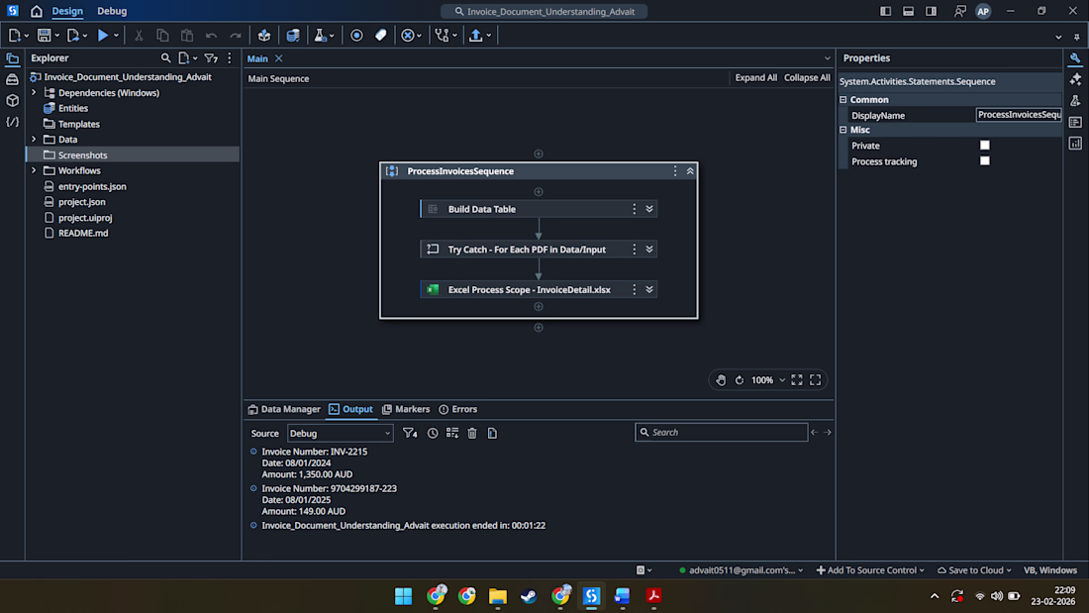Click the New file toolbar icon
The width and height of the screenshot is (1089, 613).
point(15,36)
